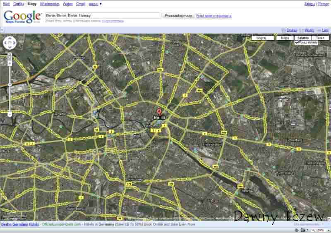Expand the 'więcej' dropdown in top bar

95,4
